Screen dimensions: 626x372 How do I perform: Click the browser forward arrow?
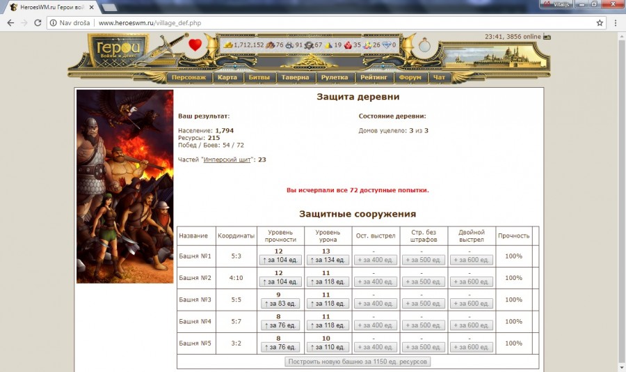[24, 23]
